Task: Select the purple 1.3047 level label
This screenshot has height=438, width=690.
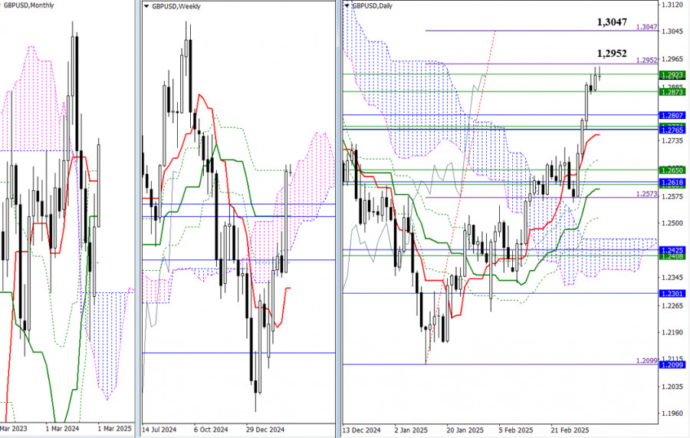Action: 647,27
